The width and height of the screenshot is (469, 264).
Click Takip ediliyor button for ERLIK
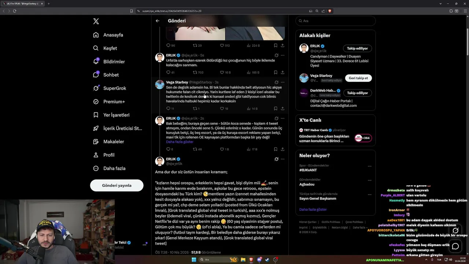coord(357,48)
